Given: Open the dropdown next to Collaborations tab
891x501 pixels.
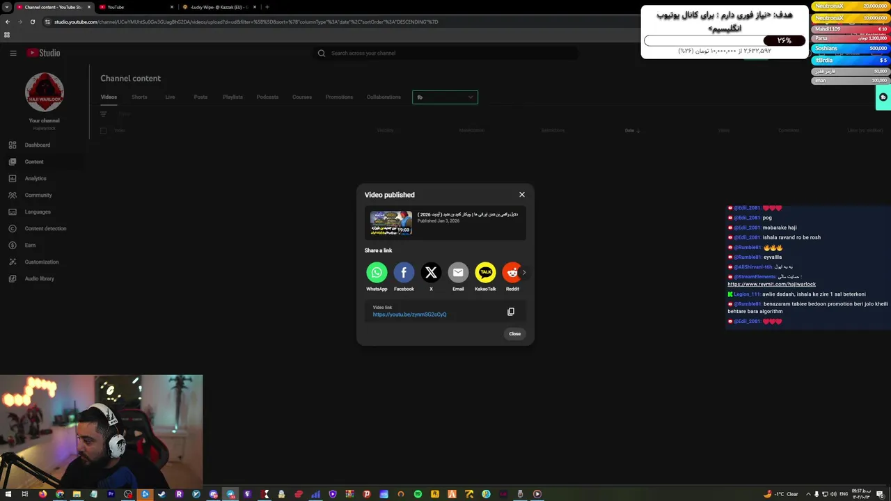Looking at the screenshot, I should pyautogui.click(x=445, y=97).
